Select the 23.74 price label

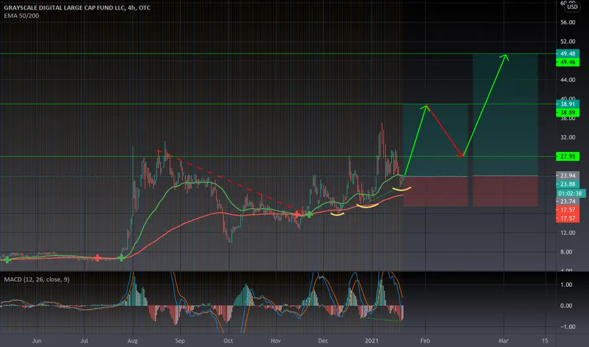[568, 201]
